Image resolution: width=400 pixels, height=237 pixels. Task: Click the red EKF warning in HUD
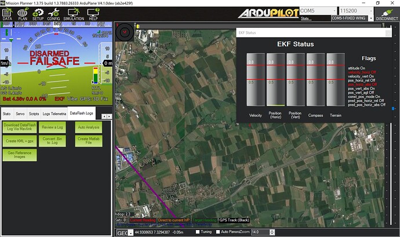(x=60, y=99)
